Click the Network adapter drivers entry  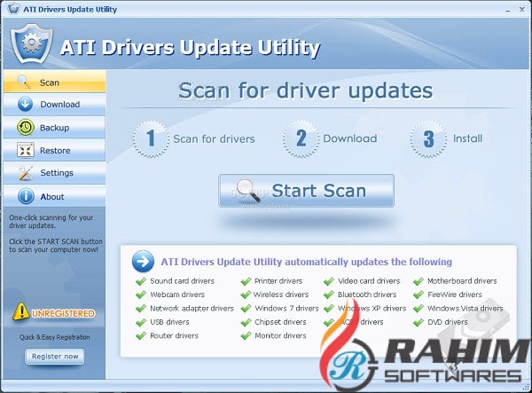(x=192, y=308)
